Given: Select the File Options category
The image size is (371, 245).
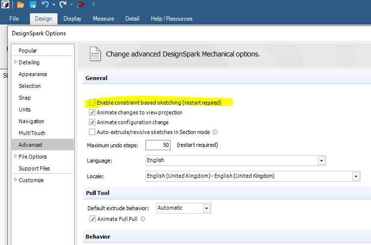Looking at the screenshot, I should click(32, 157).
